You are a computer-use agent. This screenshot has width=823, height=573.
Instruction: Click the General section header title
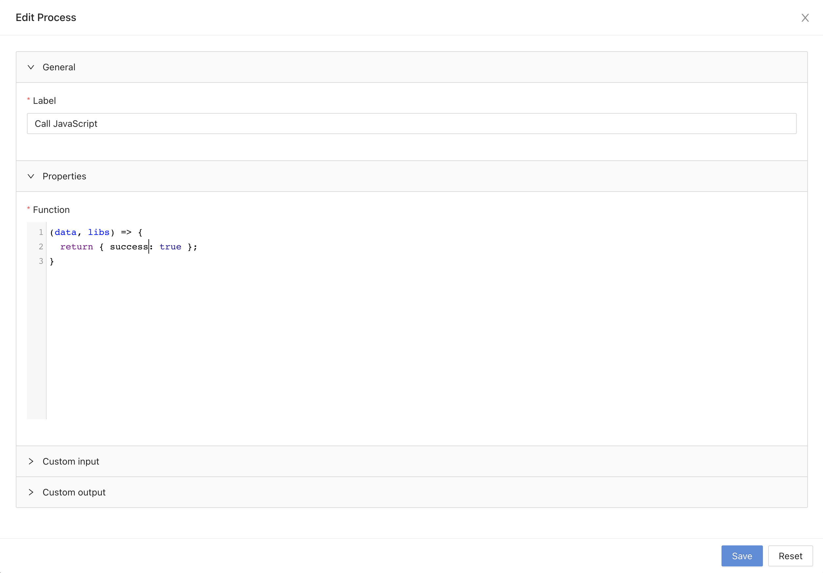[59, 67]
